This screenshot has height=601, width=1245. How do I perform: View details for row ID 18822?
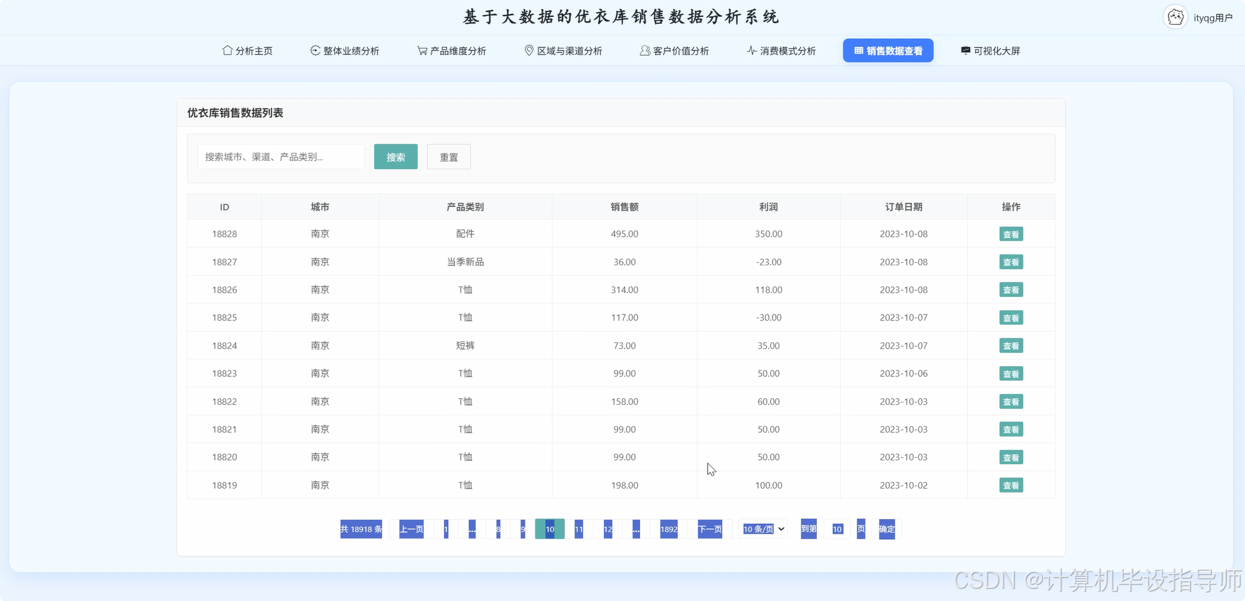tap(1011, 402)
